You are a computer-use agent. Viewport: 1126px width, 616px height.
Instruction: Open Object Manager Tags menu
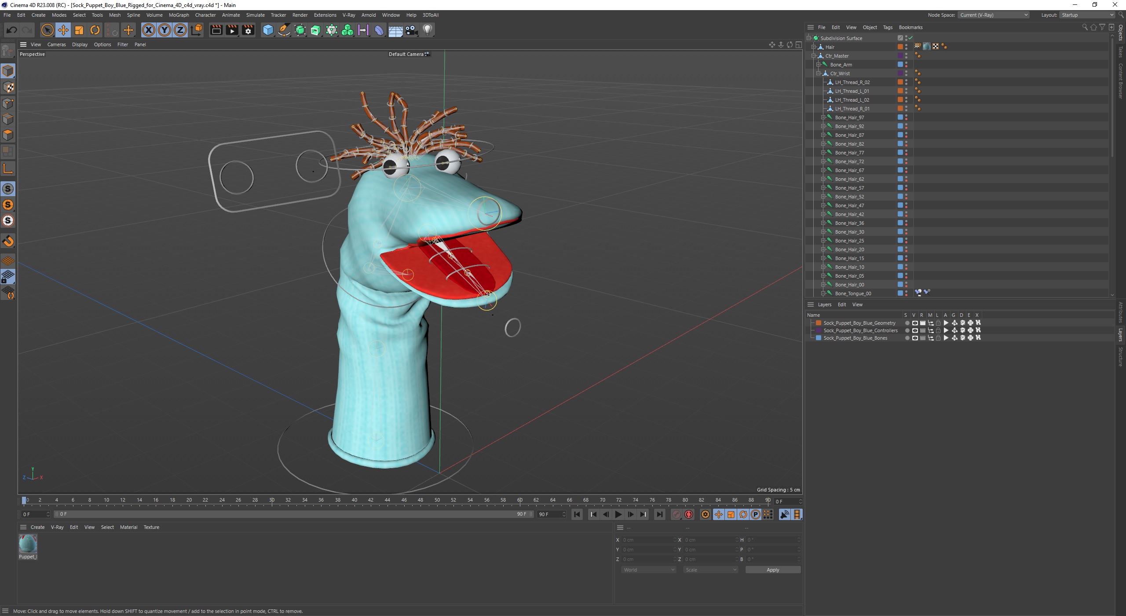pyautogui.click(x=888, y=27)
